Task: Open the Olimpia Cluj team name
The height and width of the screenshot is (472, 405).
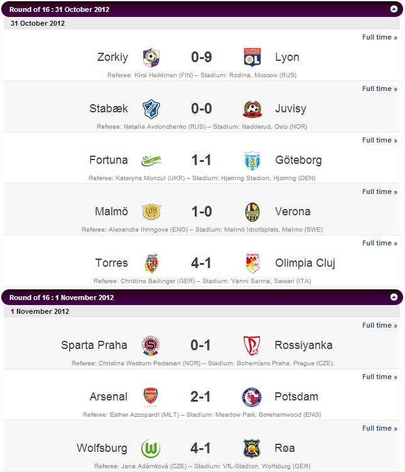Action: coord(305,263)
